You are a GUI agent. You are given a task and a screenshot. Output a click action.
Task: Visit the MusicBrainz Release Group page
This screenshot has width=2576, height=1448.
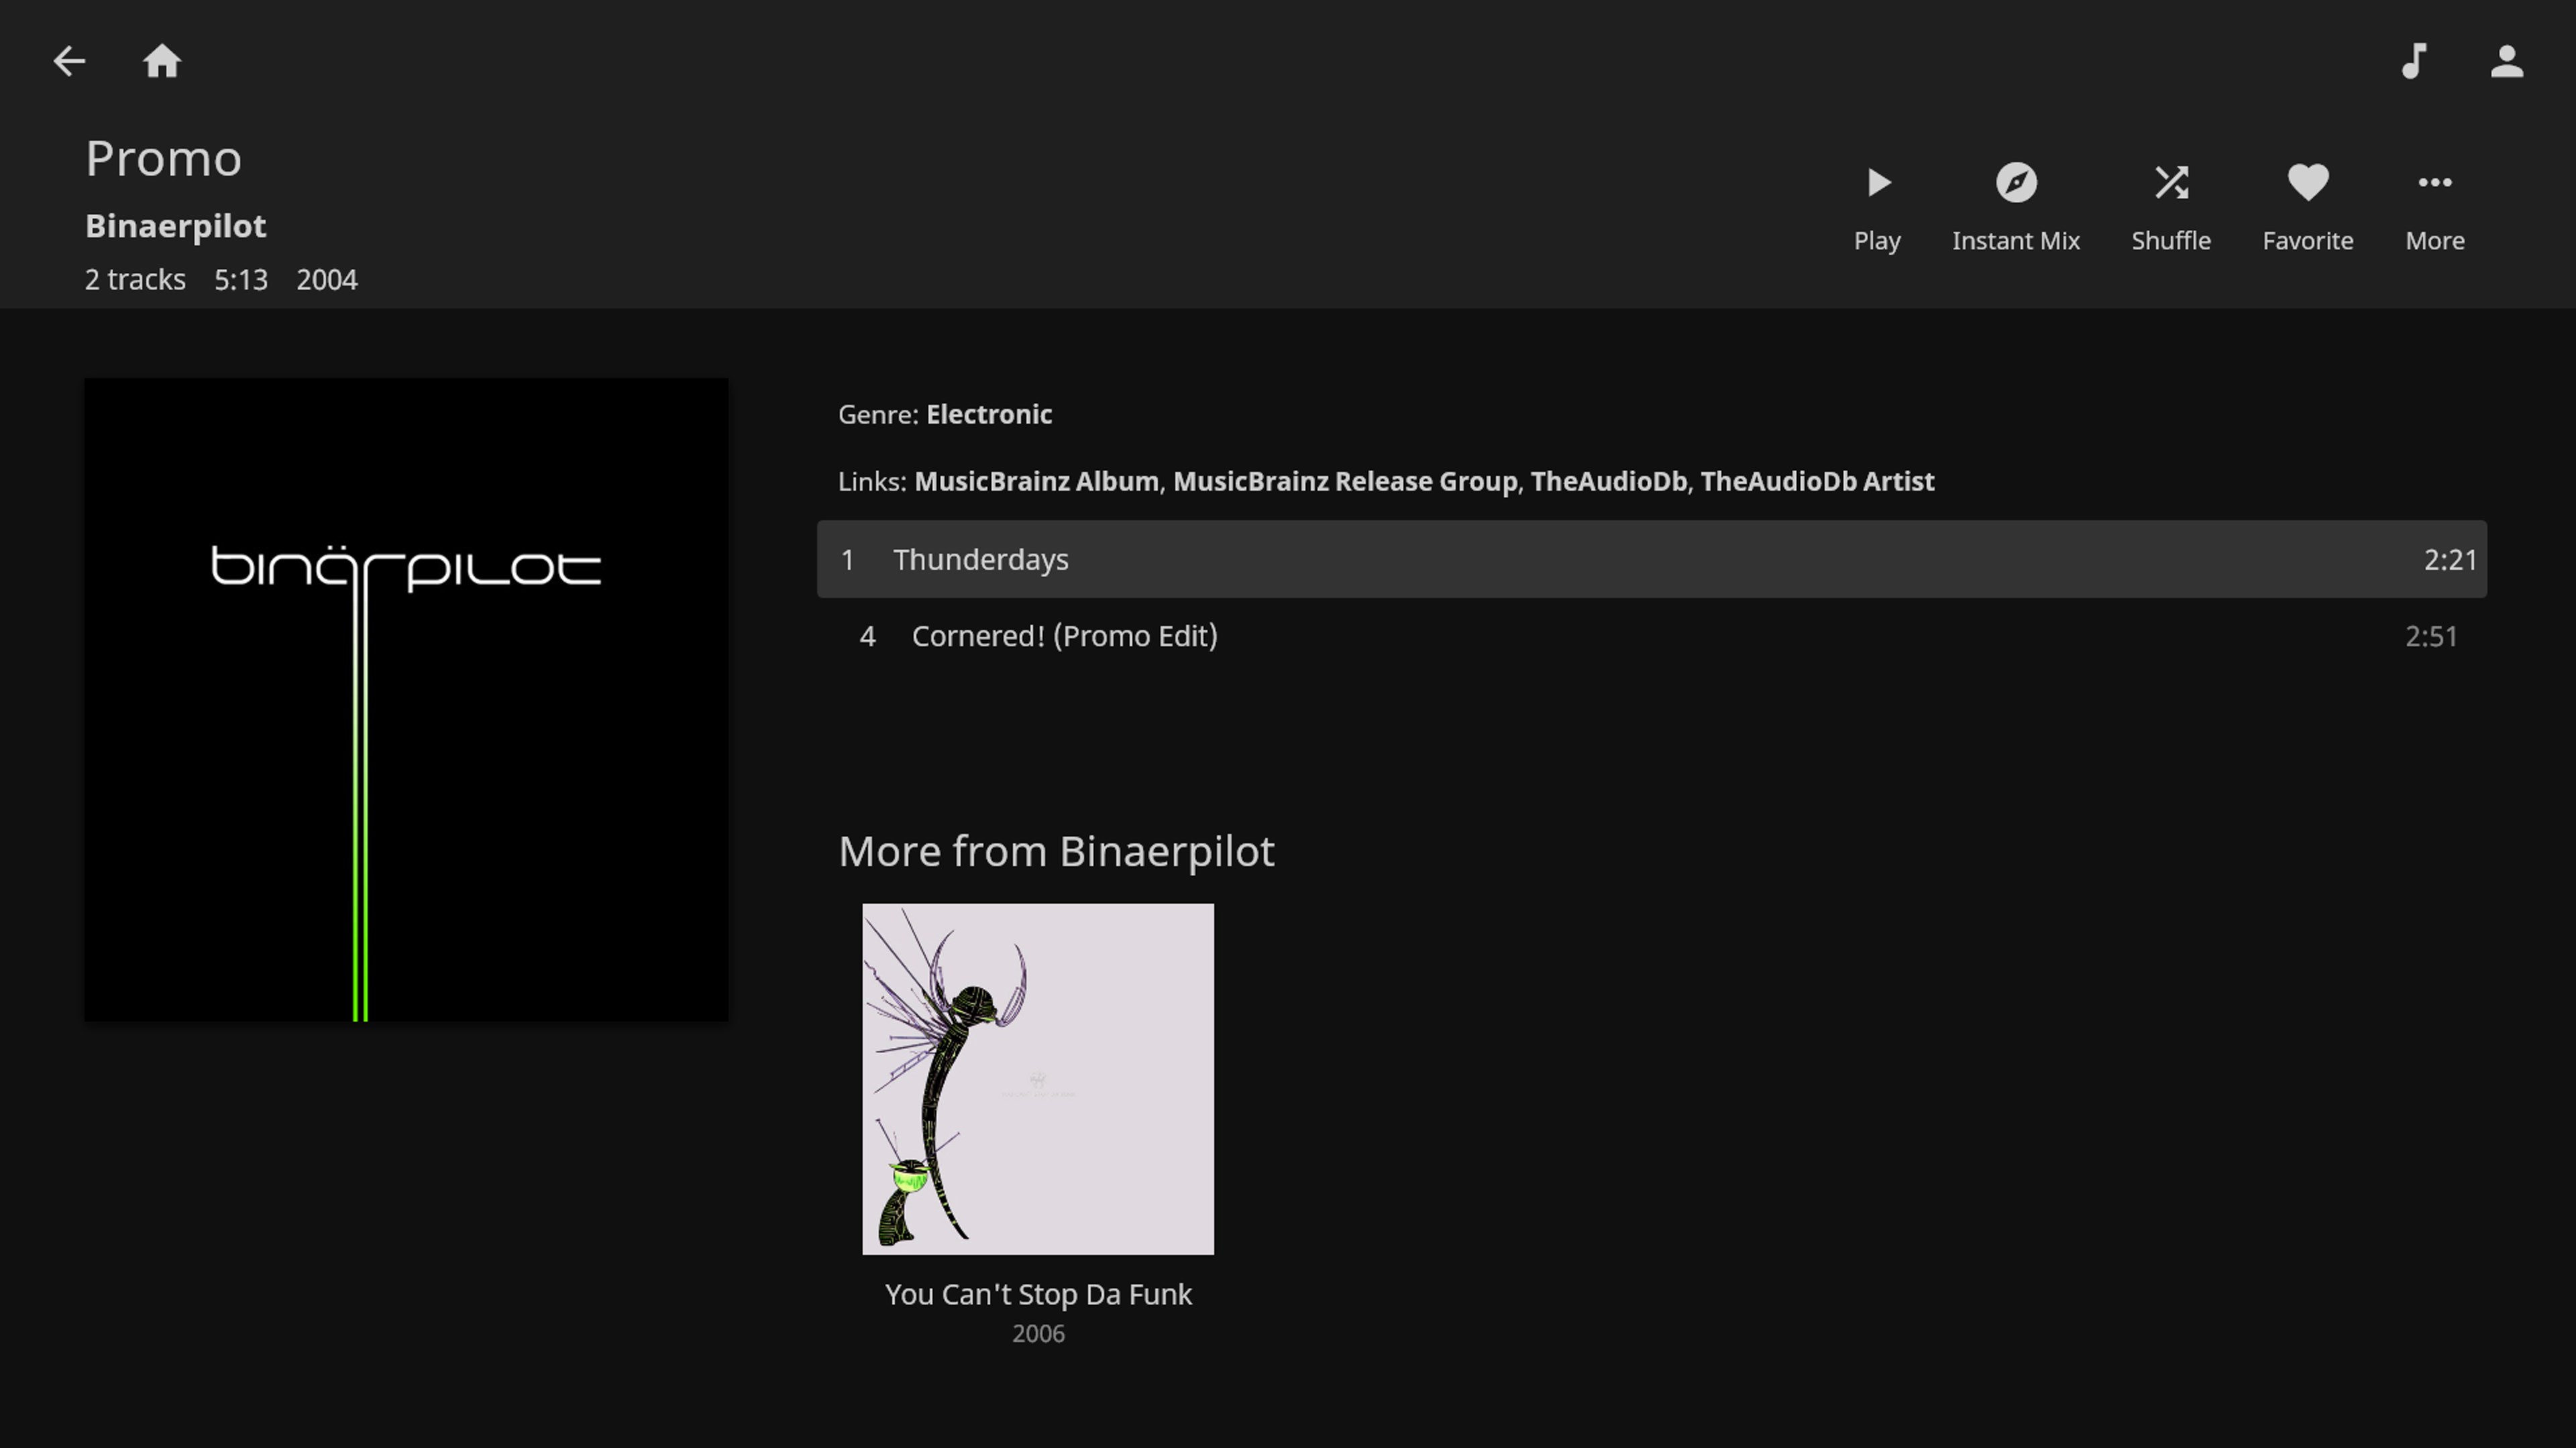pos(1345,481)
